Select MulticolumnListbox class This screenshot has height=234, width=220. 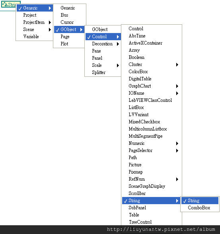pyautogui.click(x=151, y=129)
